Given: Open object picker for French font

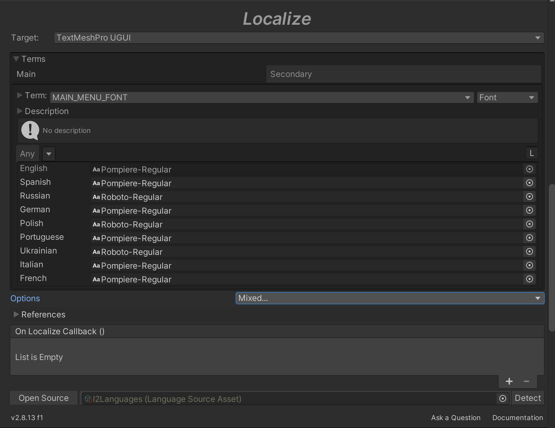Looking at the screenshot, I should click(x=530, y=279).
